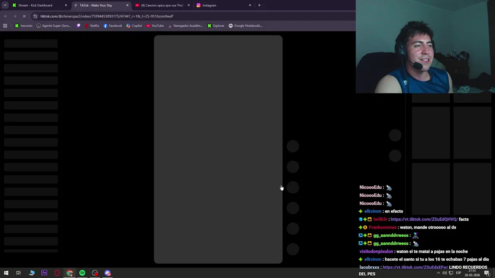Screen dimensions: 495x278
Task: Go forward in browser history
Action: tap(15, 16)
